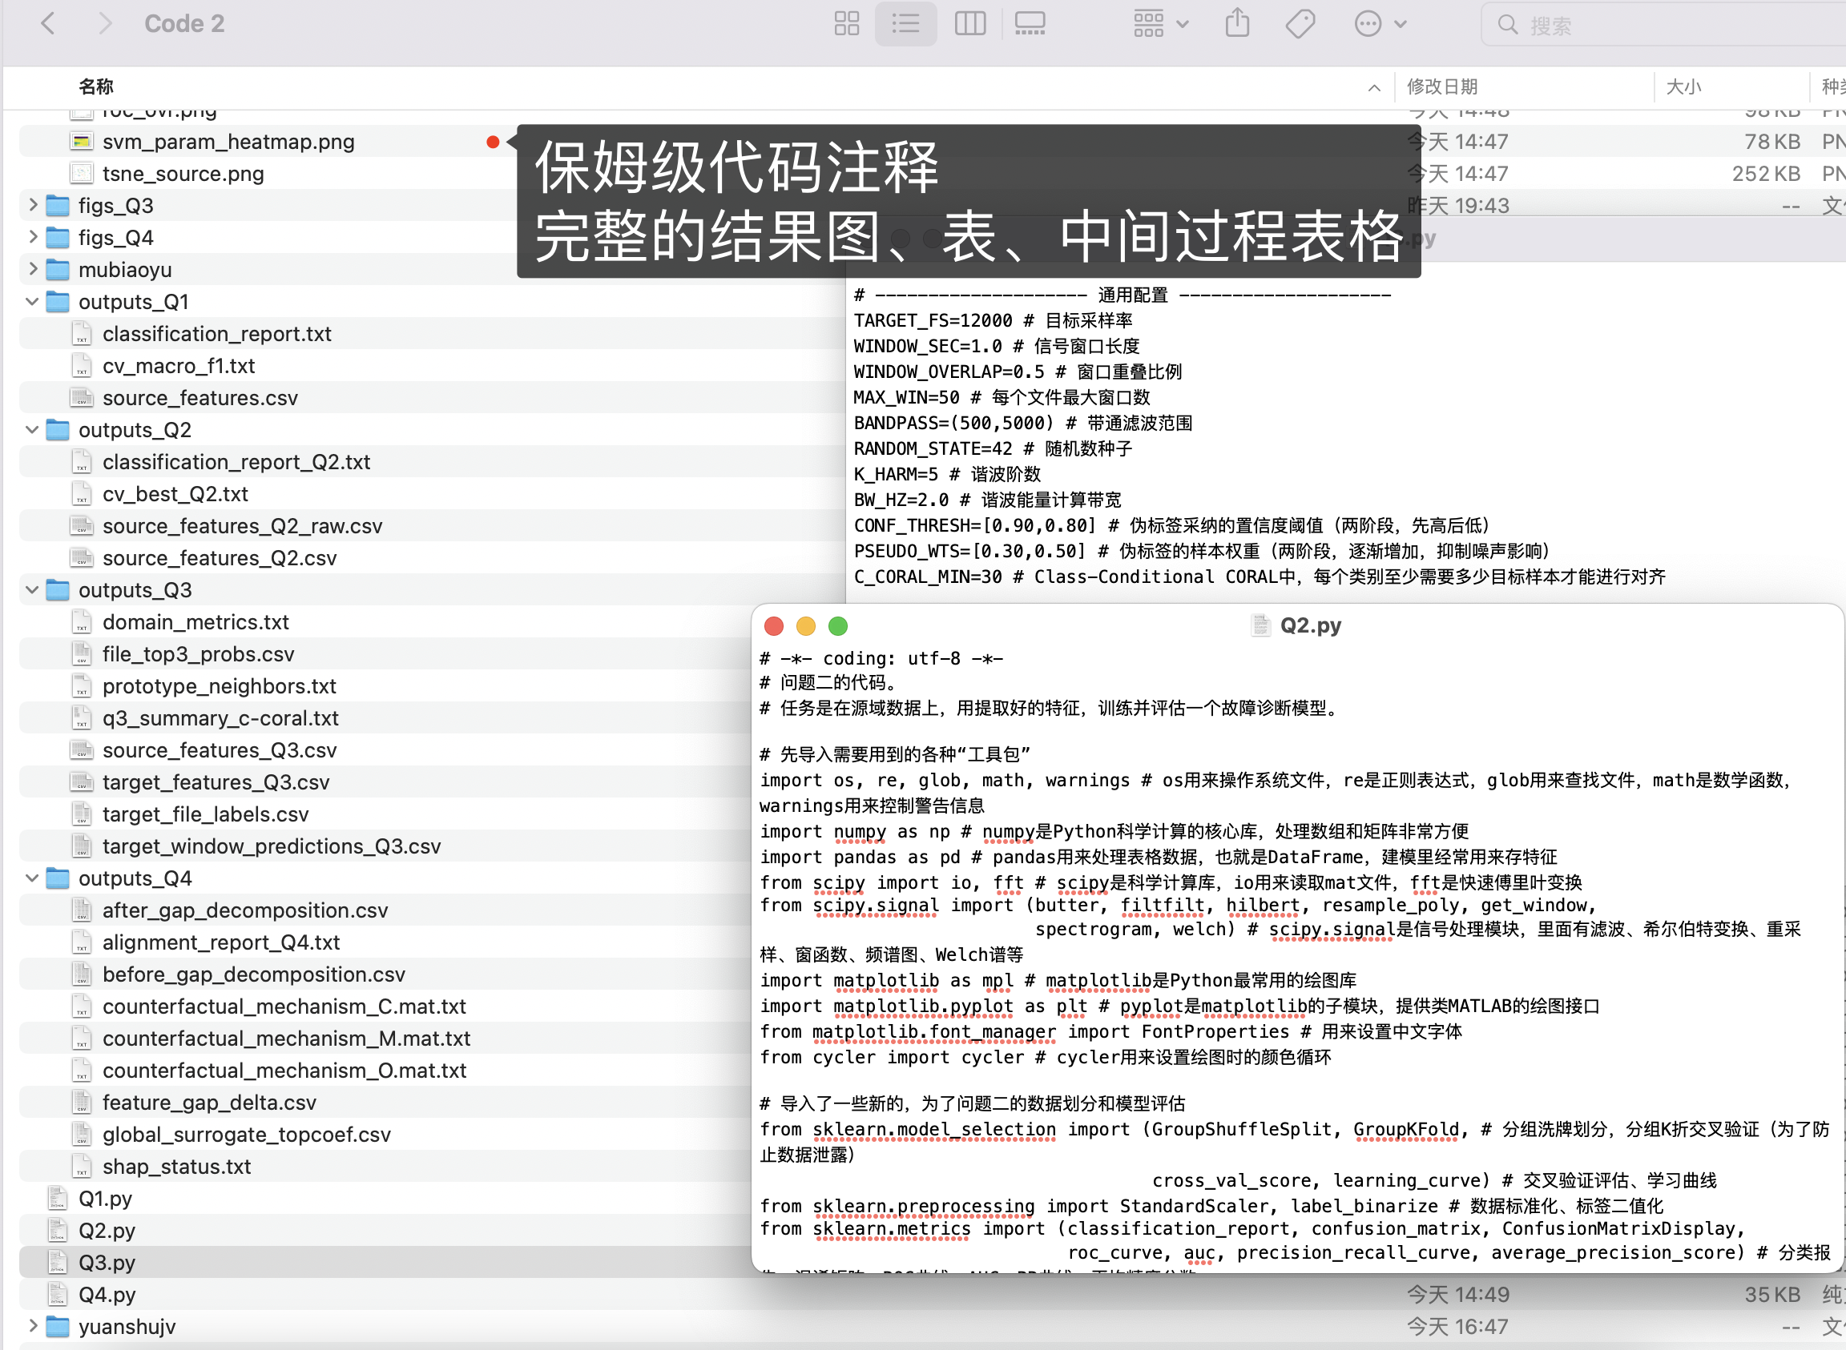Screen dimensions: 1846x1350
Task: Select prototype_neighbors.txt file
Action: tap(219, 685)
